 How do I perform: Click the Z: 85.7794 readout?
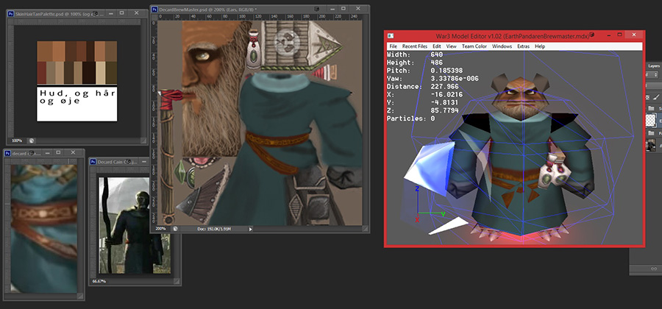424,110
